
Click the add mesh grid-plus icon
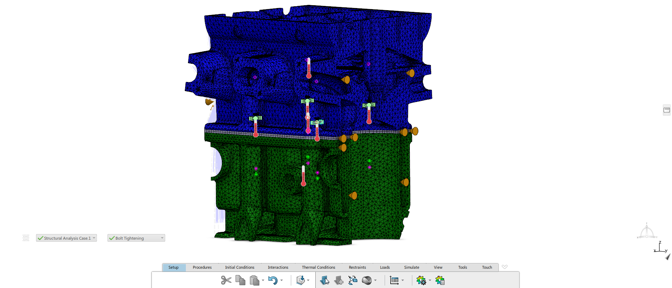coord(338,280)
